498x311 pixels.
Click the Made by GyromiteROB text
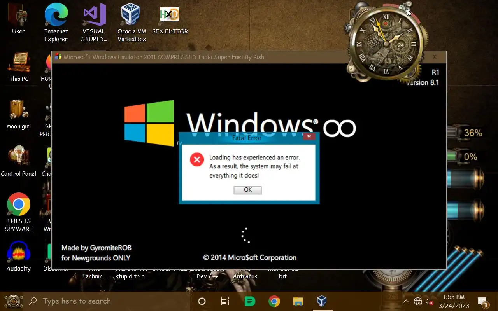pyautogui.click(x=96, y=248)
